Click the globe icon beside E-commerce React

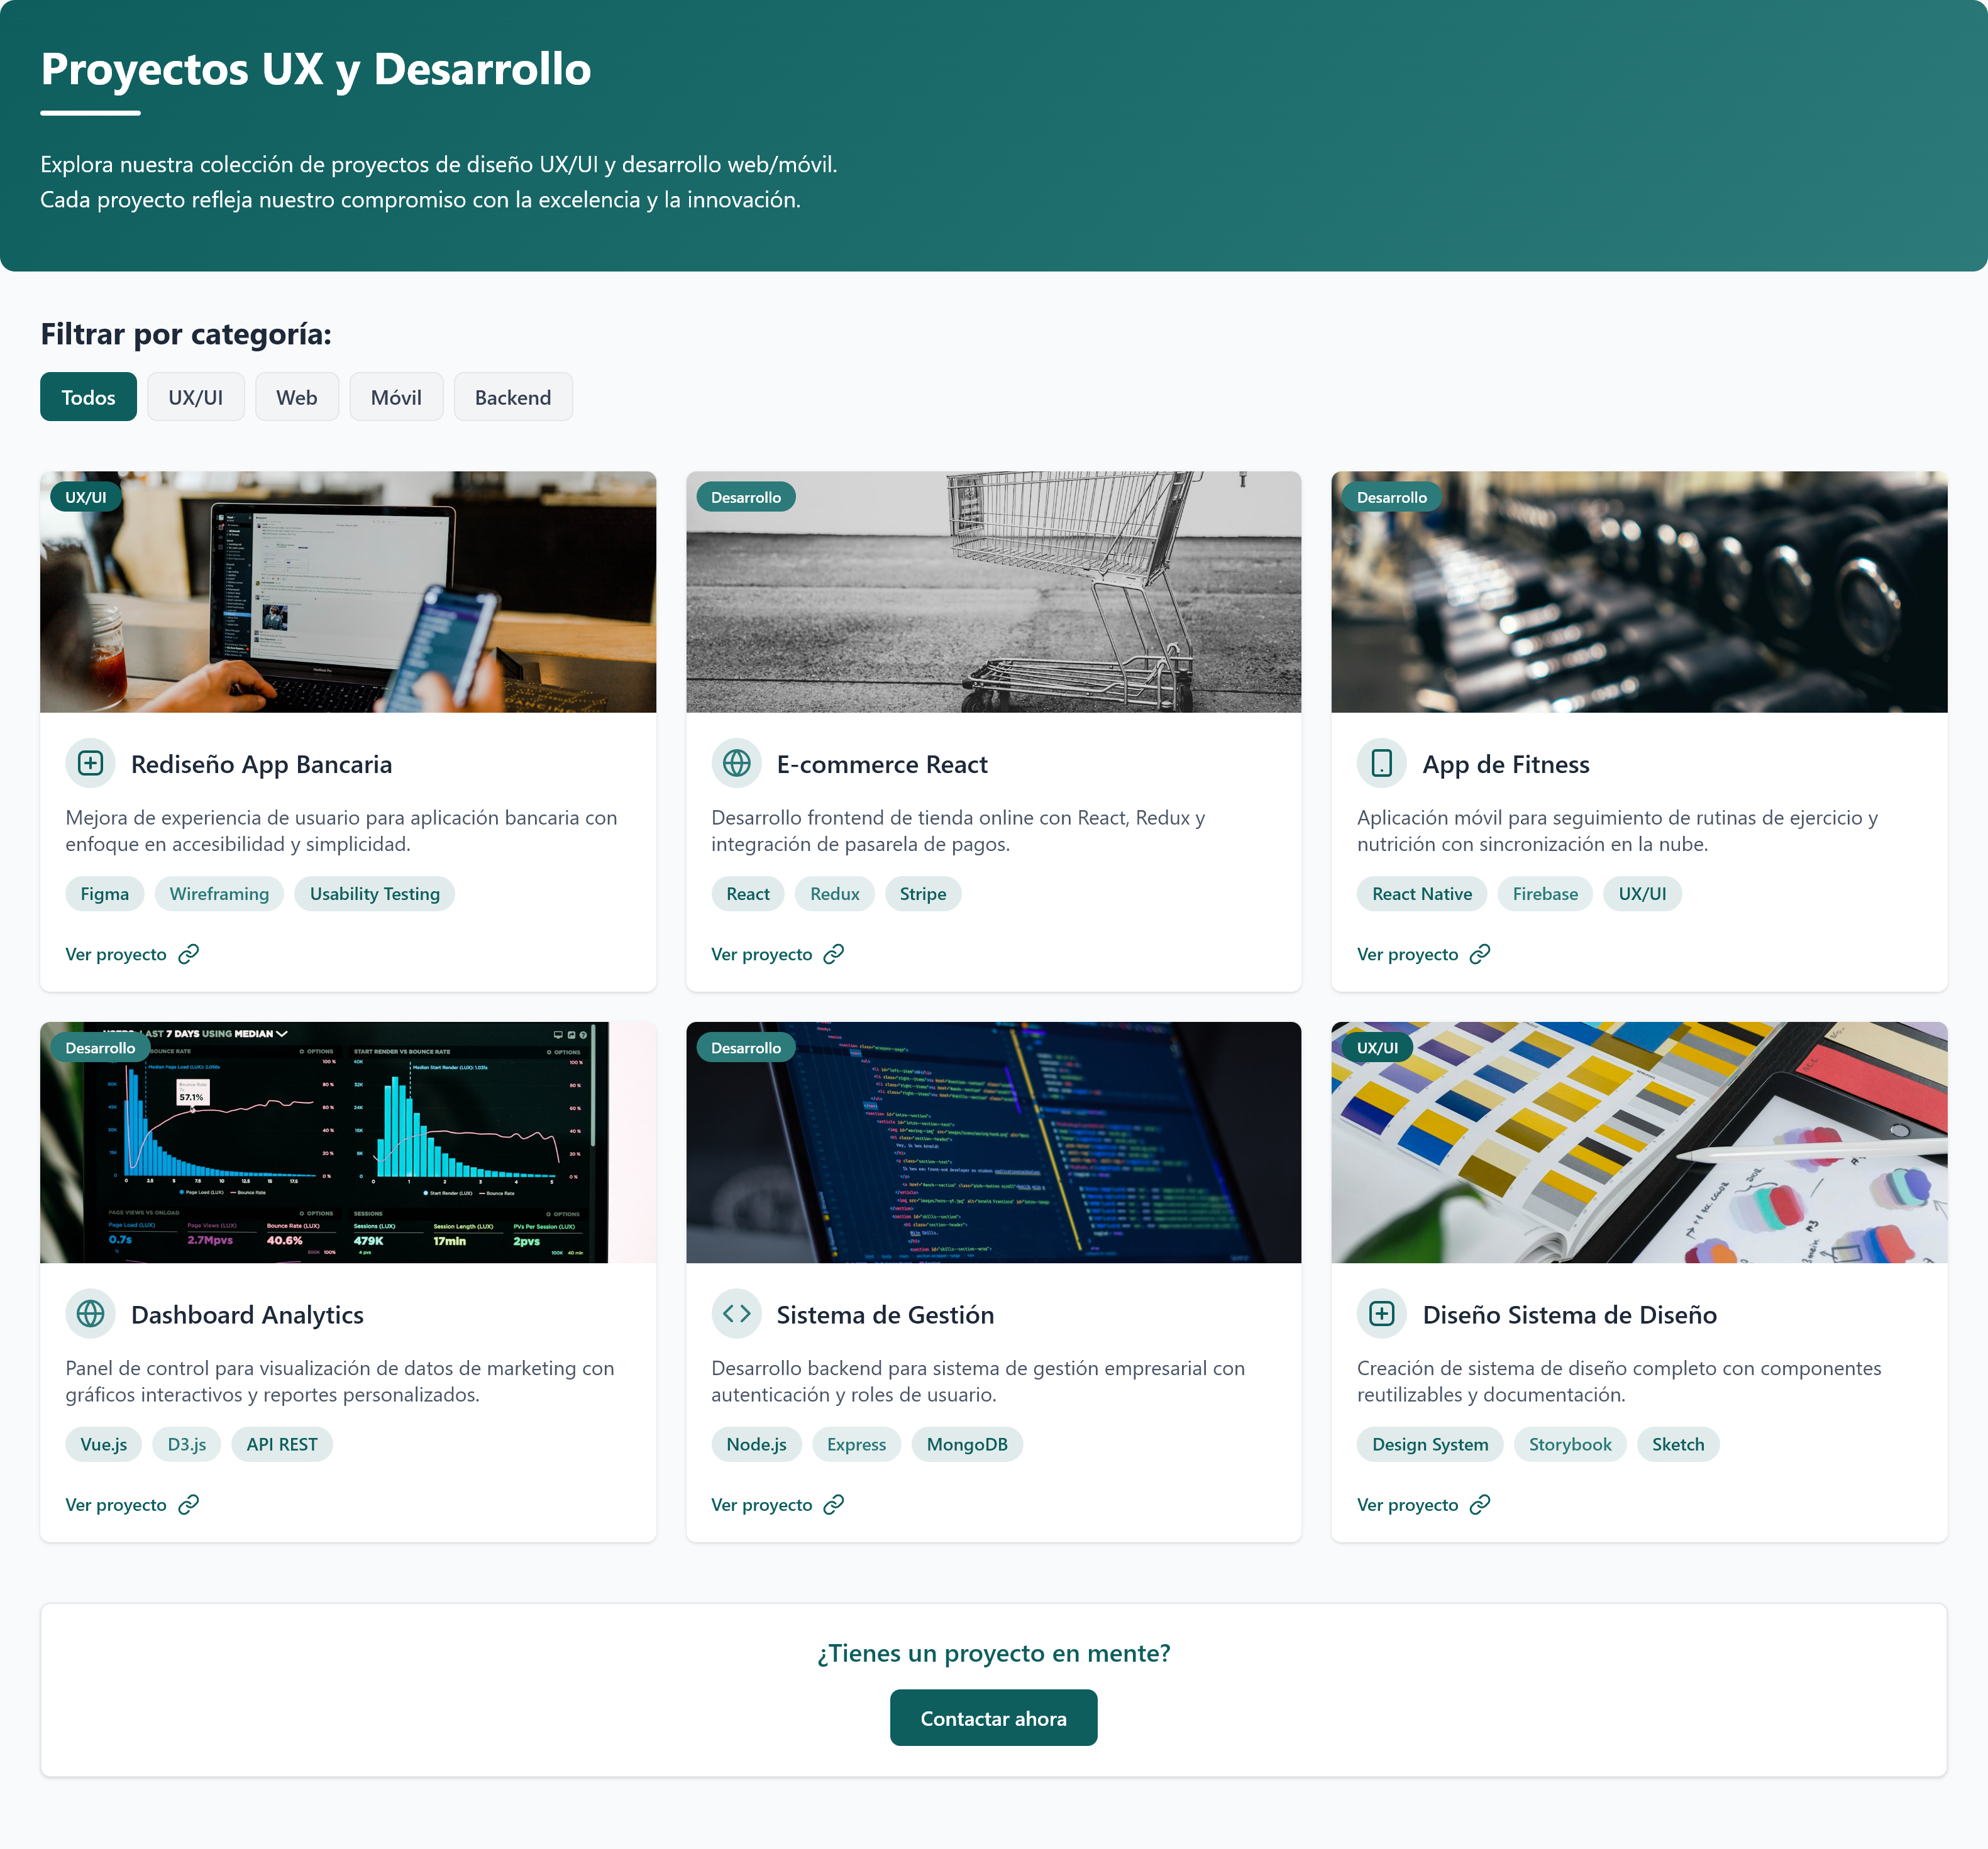click(x=736, y=764)
